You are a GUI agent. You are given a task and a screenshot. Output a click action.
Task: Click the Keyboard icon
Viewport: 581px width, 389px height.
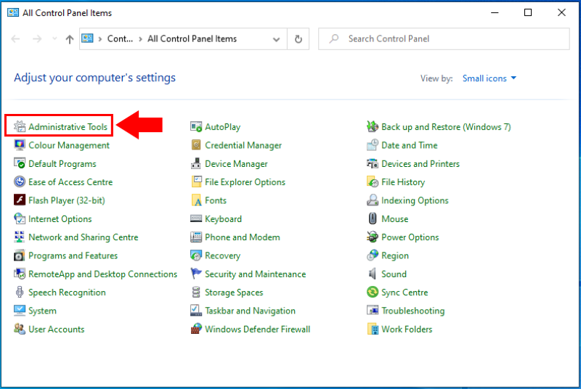pyautogui.click(x=196, y=218)
